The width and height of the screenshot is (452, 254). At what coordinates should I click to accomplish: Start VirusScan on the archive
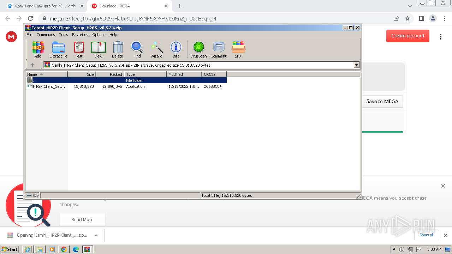pyautogui.click(x=198, y=49)
